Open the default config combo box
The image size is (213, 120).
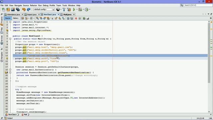coord(44,10)
